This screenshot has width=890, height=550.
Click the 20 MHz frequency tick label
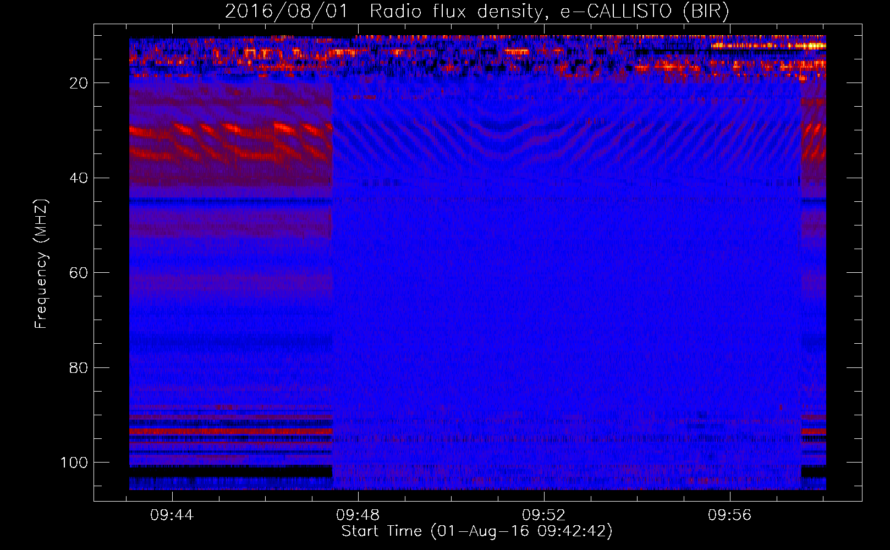tap(79, 83)
